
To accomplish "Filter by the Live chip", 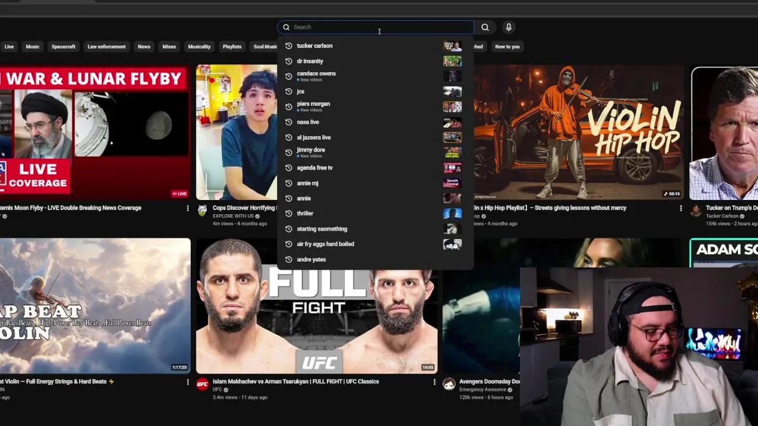I will pyautogui.click(x=9, y=47).
